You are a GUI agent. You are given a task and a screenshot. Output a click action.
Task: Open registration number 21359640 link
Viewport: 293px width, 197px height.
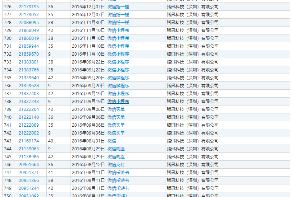pyautogui.click(x=29, y=78)
